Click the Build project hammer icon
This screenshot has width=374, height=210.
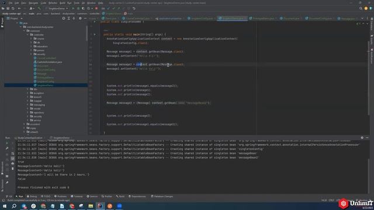pyautogui.click(x=39, y=8)
